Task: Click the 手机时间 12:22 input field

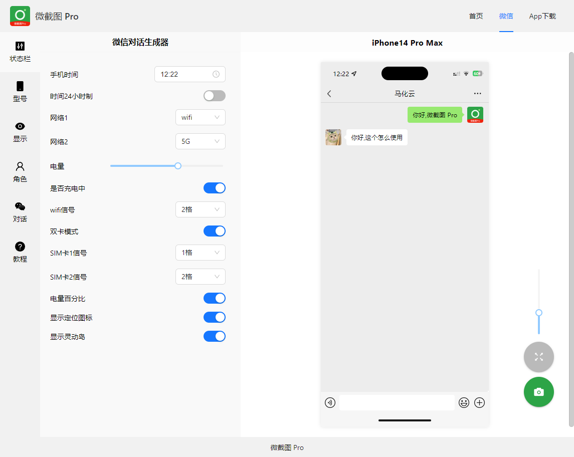Action: [x=190, y=74]
